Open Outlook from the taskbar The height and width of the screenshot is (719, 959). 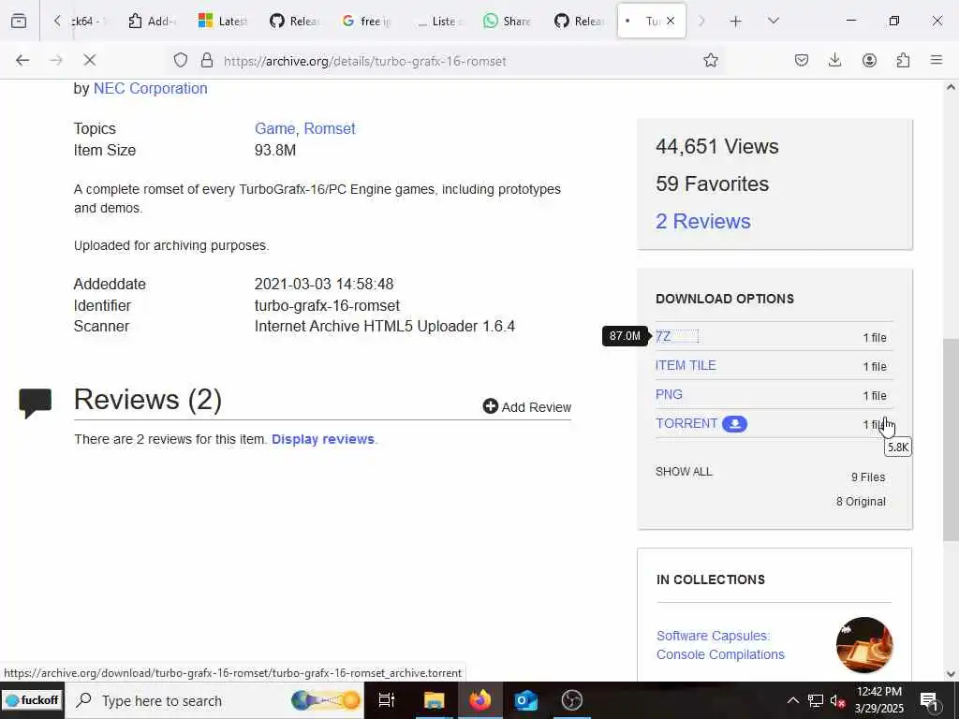click(526, 700)
